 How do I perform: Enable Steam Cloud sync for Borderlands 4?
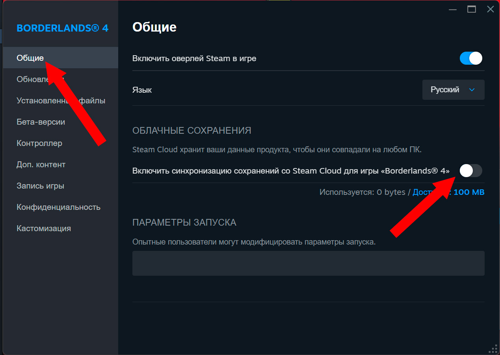coord(471,171)
